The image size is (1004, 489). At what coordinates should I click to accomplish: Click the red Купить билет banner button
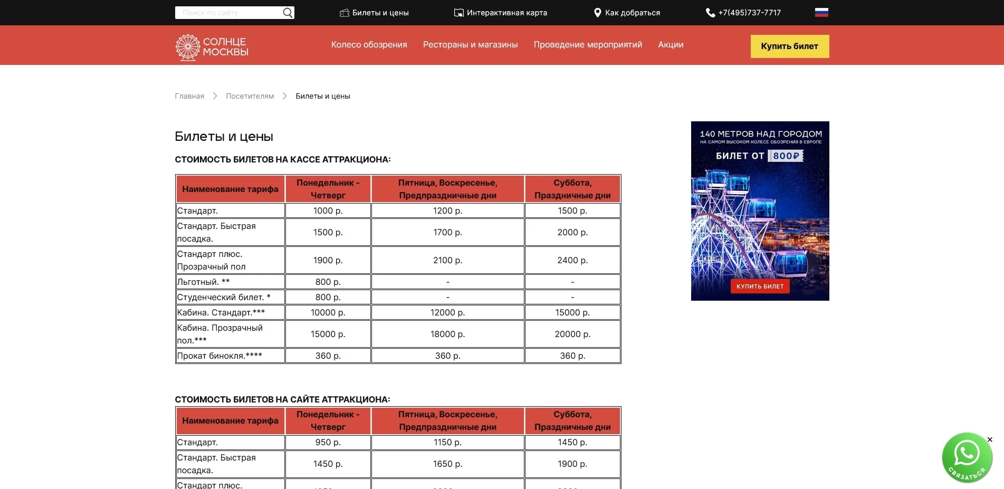[x=760, y=286]
